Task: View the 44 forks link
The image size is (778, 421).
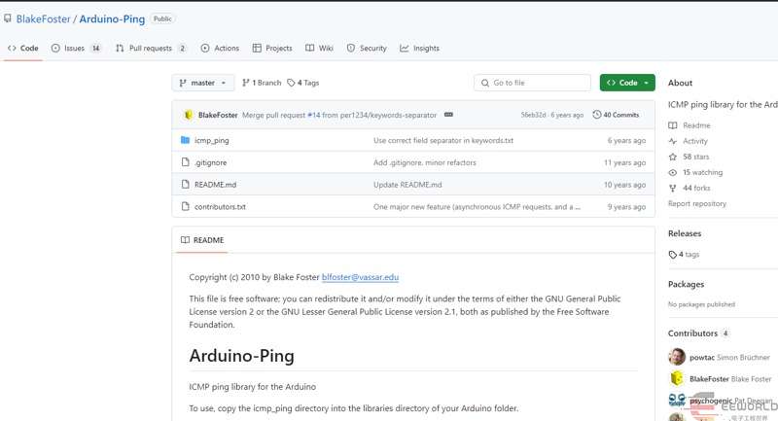Action: pos(694,188)
